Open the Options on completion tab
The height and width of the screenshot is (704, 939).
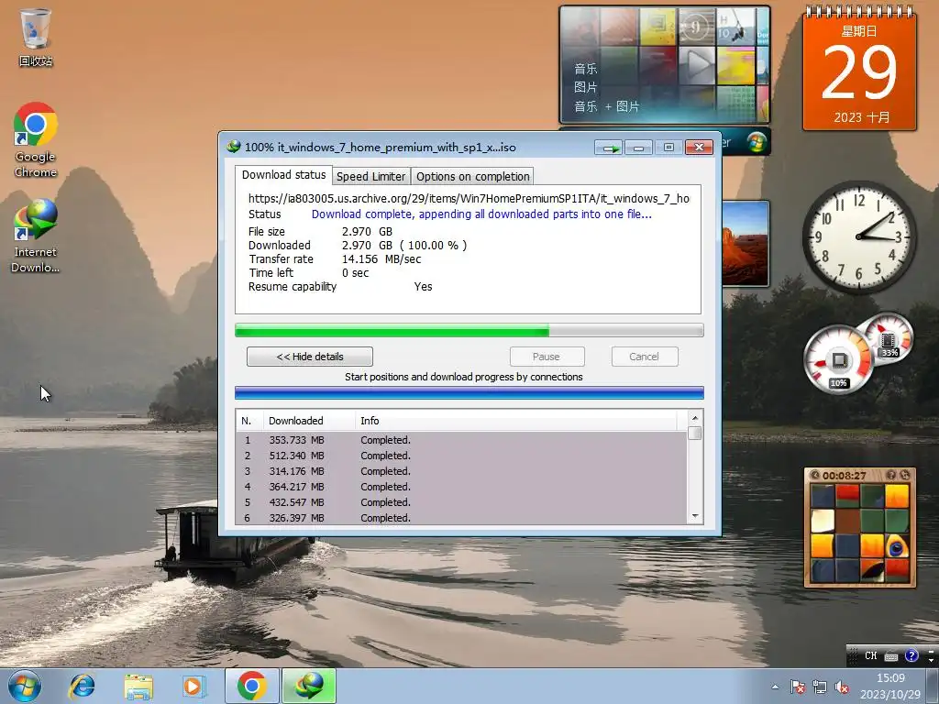click(x=472, y=177)
